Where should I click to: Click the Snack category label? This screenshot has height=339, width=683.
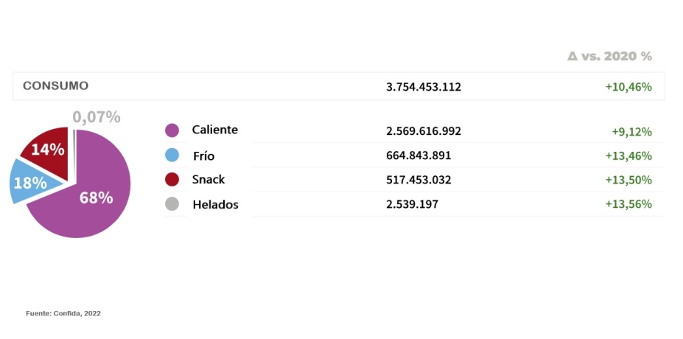[209, 179]
